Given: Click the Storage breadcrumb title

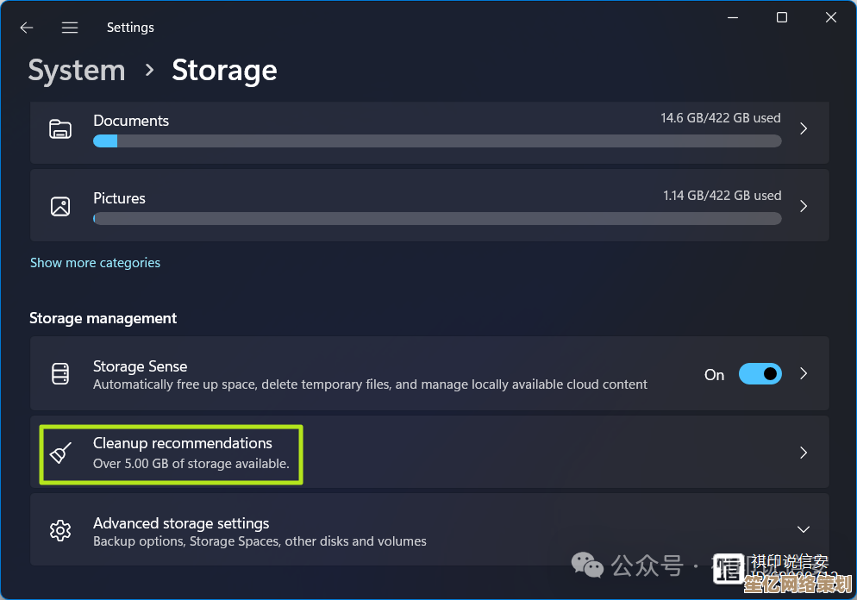Looking at the screenshot, I should tap(224, 71).
